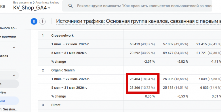Click Cross-network value 70 292 (33,99 %)
221x112 pixels.
click(x=142, y=53)
